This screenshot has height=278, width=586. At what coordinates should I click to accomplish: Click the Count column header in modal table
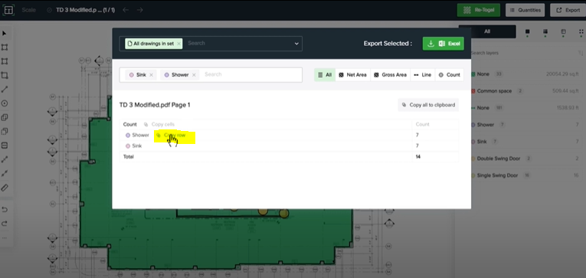[x=423, y=124]
